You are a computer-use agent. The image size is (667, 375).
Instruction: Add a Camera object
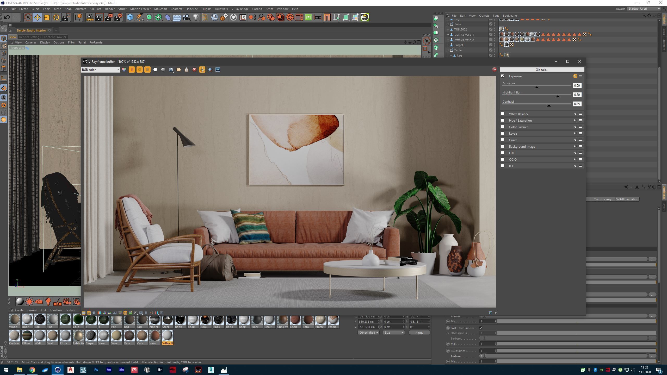pos(187,17)
